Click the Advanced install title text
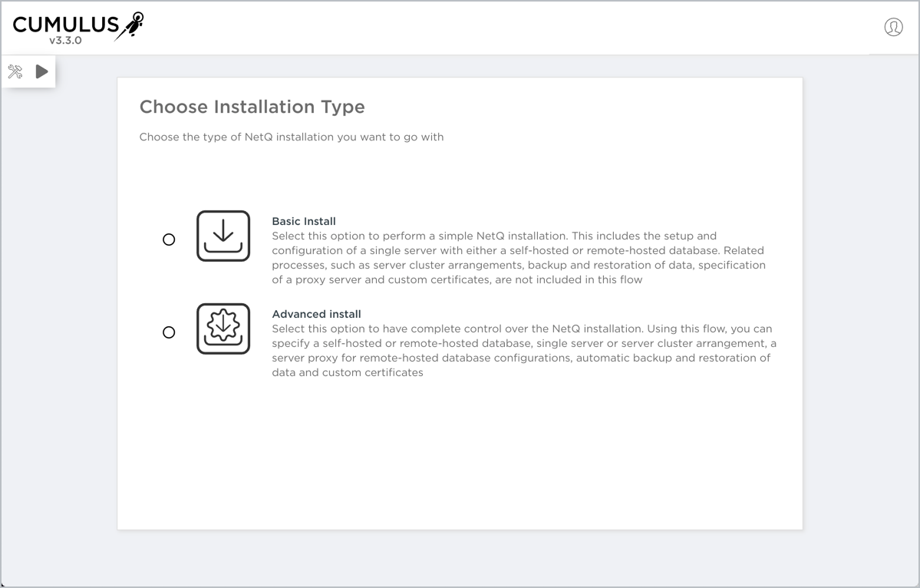Screen dimensions: 920x588 coord(316,314)
